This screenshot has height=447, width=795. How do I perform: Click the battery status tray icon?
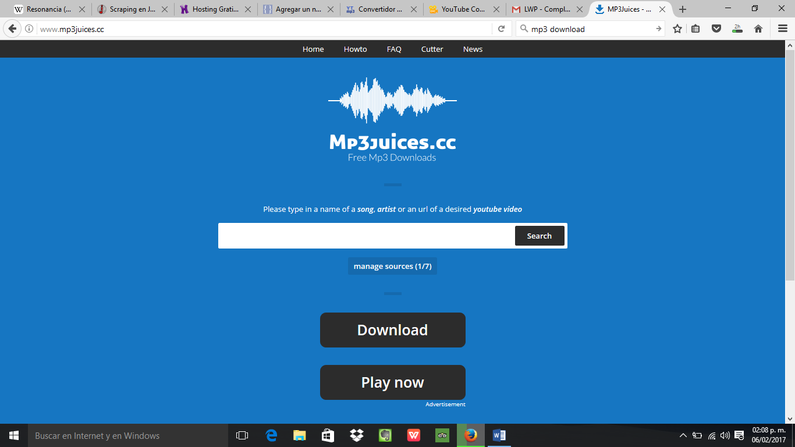[x=697, y=435]
